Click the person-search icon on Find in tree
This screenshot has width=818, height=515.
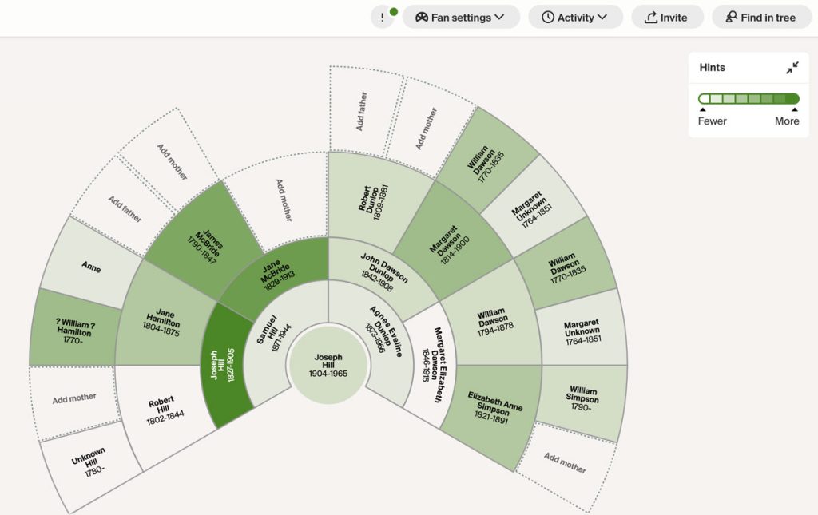tap(732, 17)
